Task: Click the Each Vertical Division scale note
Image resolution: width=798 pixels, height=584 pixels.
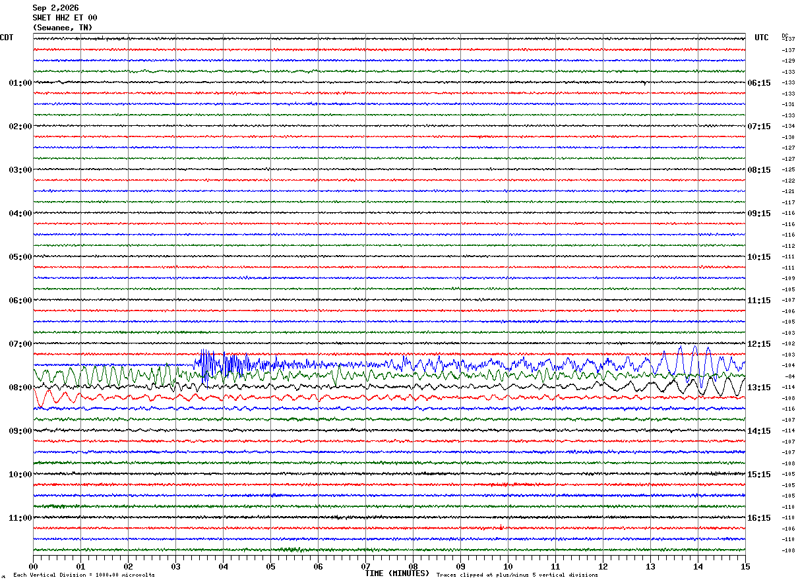Action: pos(84,575)
